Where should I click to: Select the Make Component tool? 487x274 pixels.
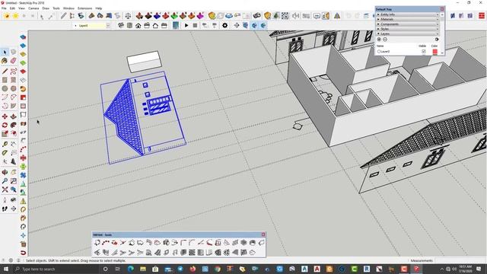pos(14,53)
